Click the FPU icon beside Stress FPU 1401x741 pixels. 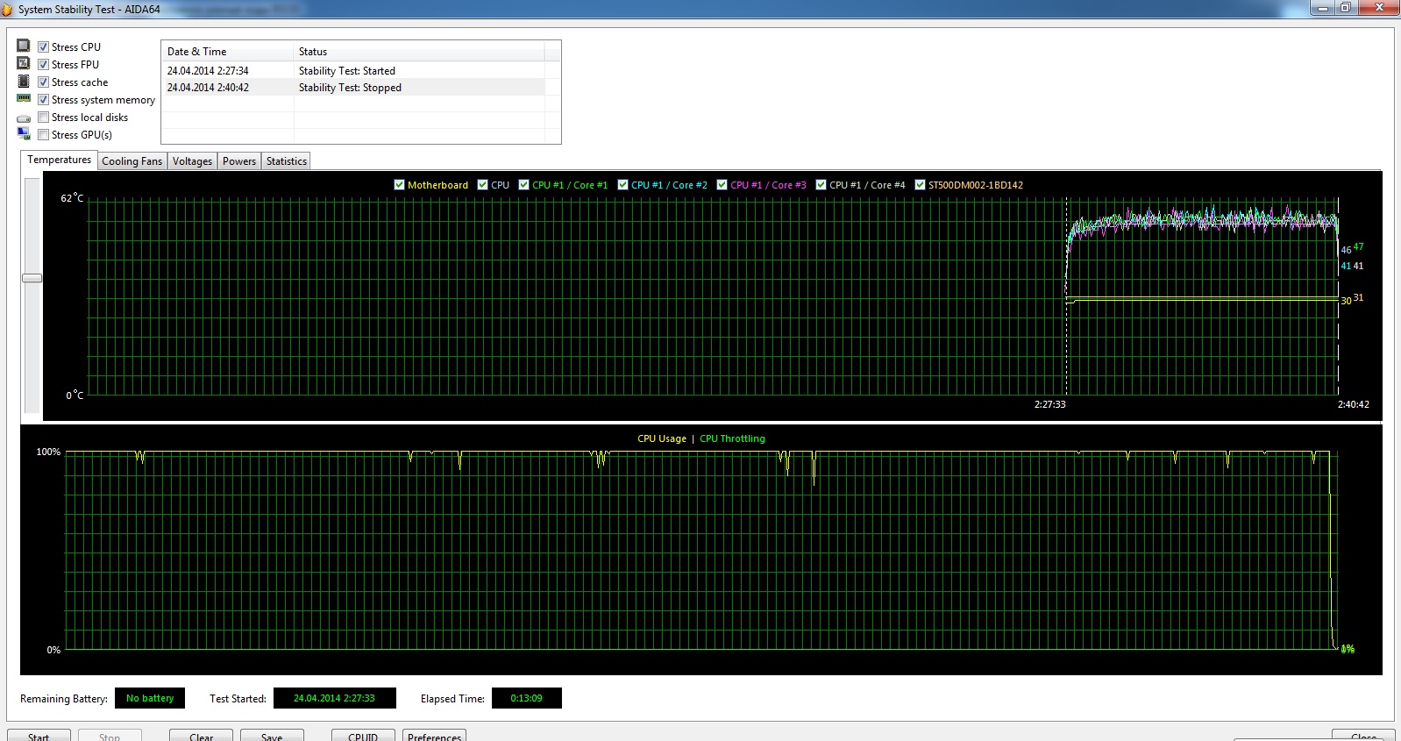(x=24, y=63)
